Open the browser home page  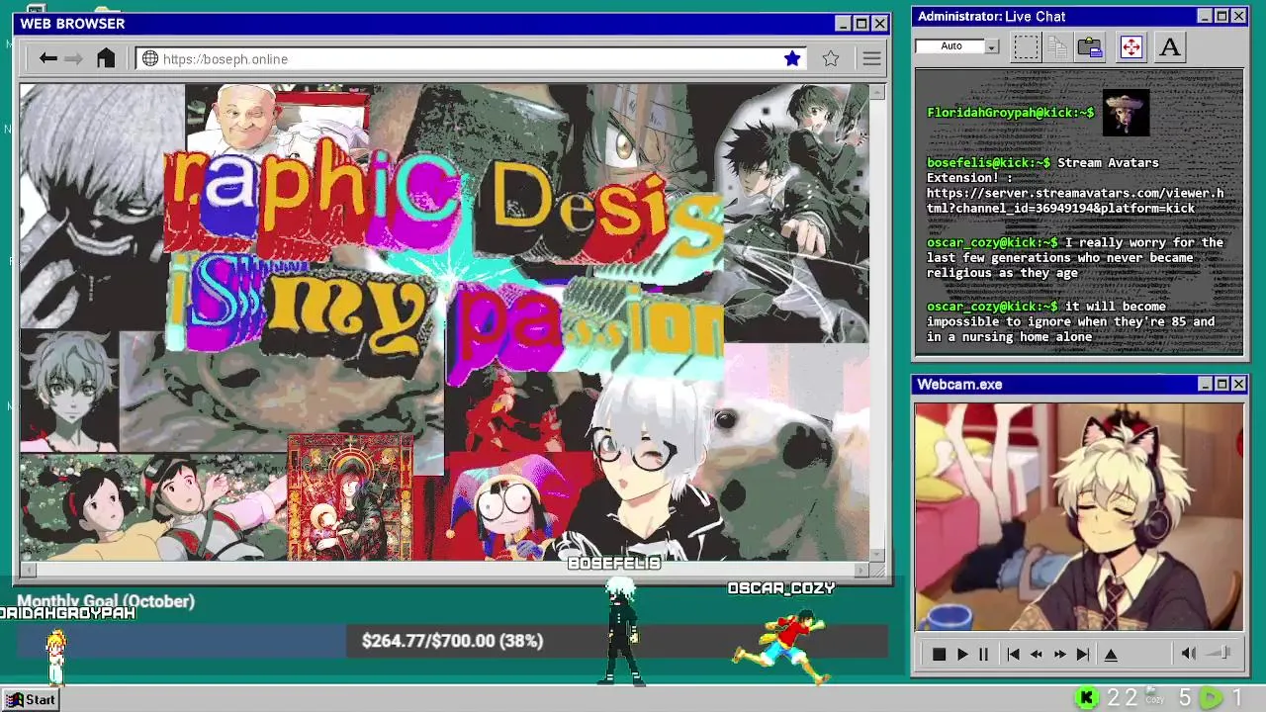tap(106, 58)
